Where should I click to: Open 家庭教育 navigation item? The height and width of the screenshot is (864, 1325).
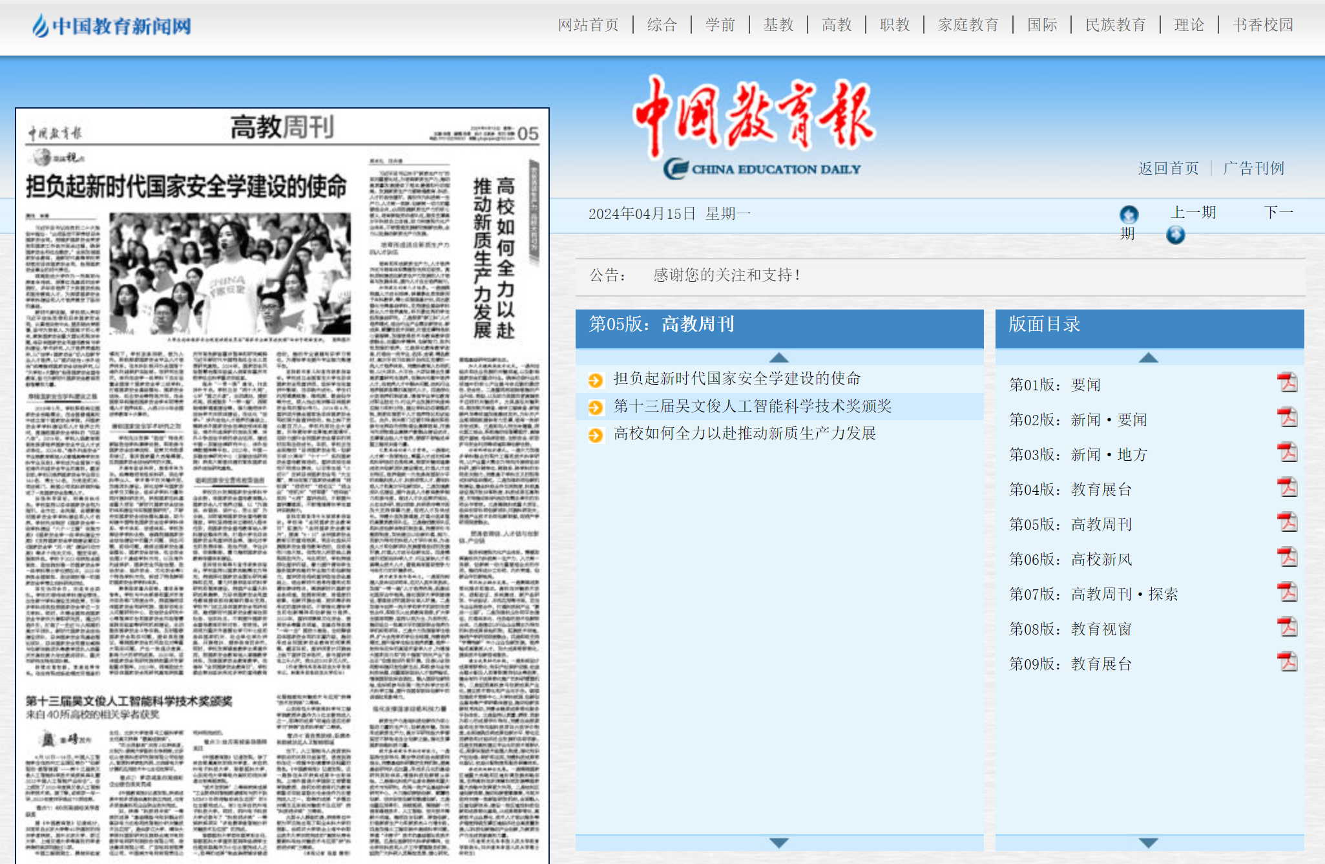[x=968, y=25]
